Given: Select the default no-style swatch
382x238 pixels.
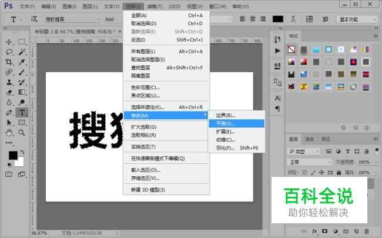Looking at the screenshot, I should [291, 49].
